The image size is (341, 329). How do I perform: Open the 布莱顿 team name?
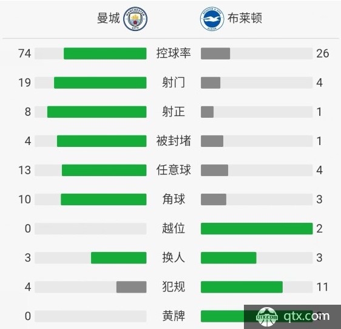click(x=245, y=18)
